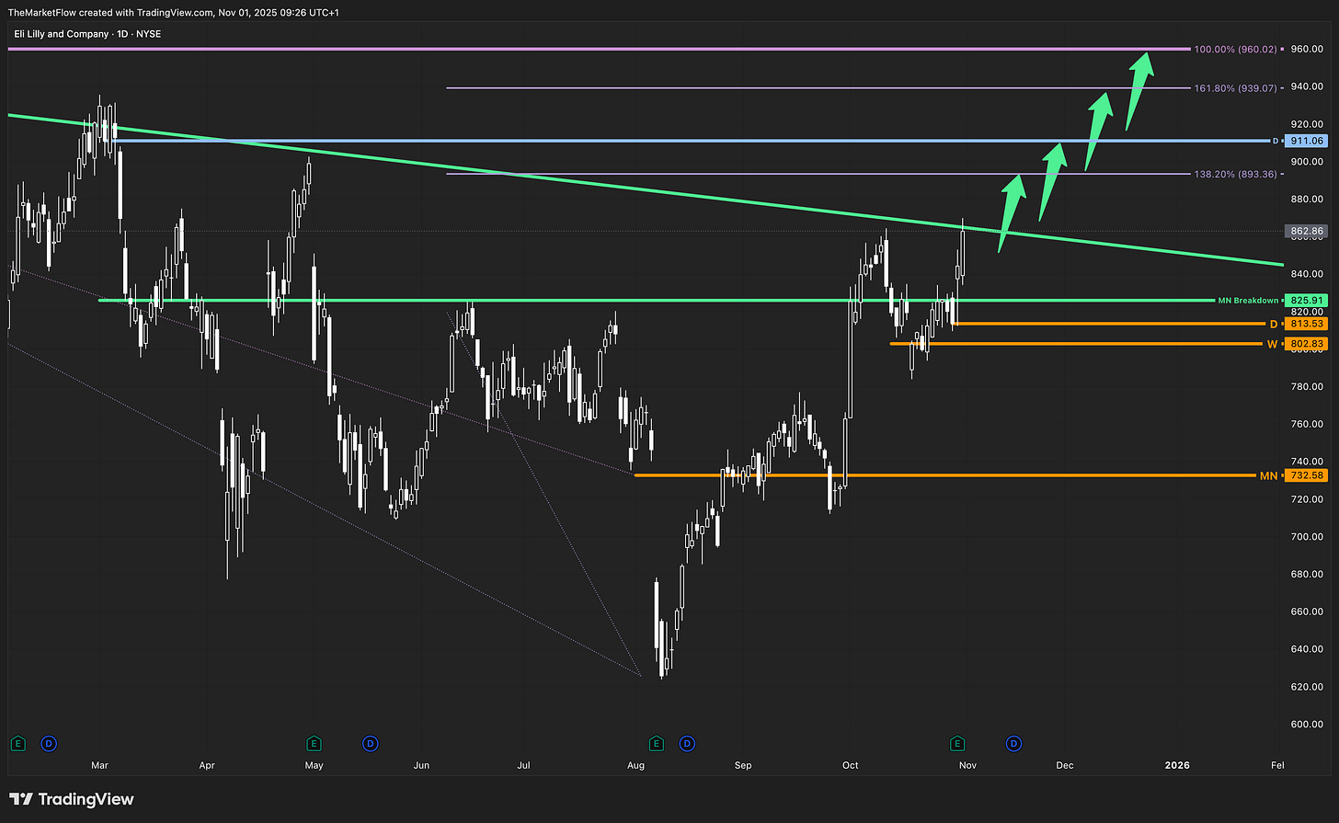The height and width of the screenshot is (823, 1339).
Task: Click the 680.00 price axis value
Action: click(1307, 574)
